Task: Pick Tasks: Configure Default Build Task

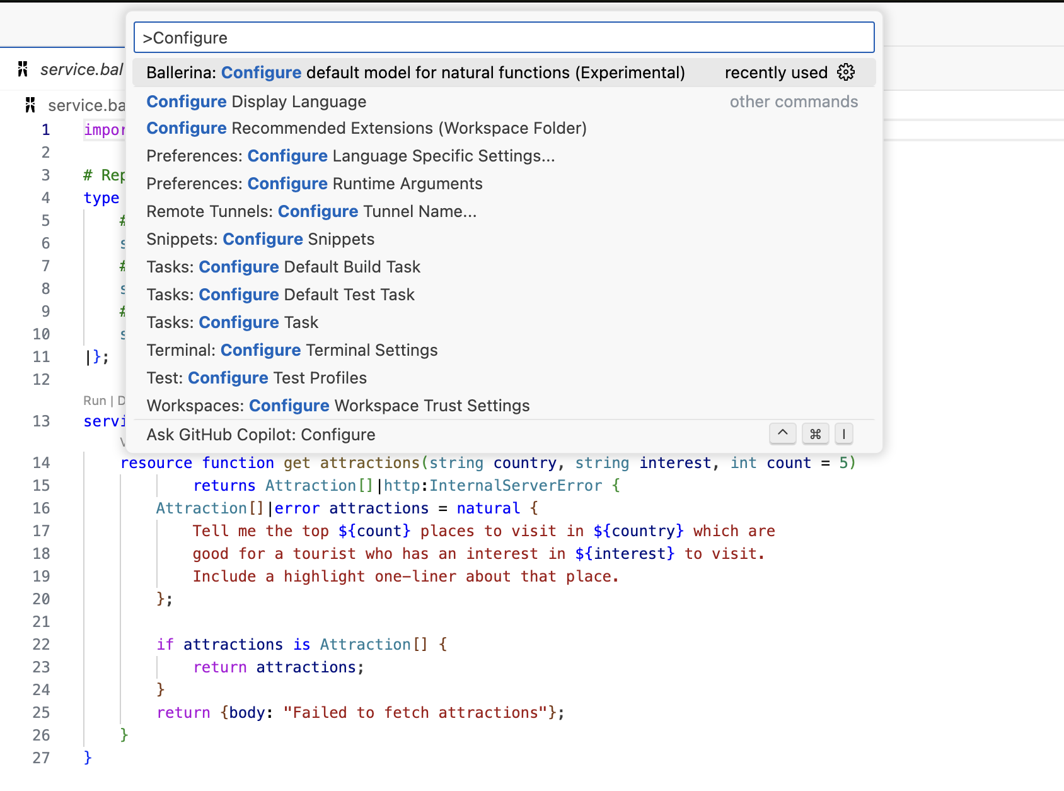Action: tap(504, 267)
